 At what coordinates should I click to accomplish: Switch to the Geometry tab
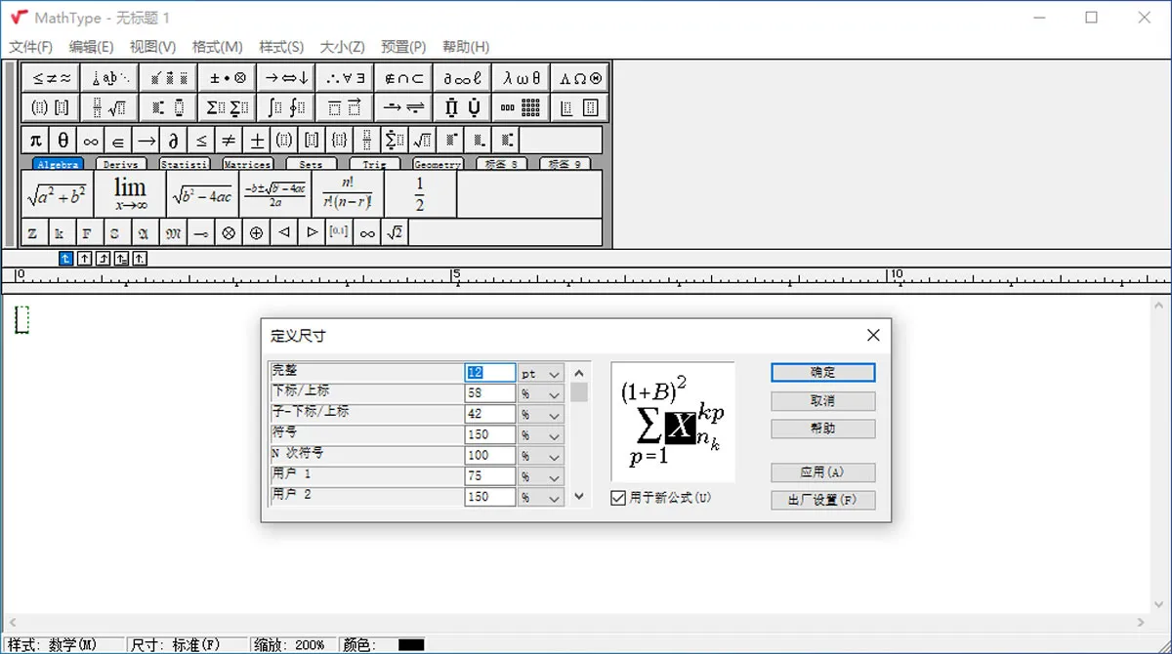click(x=437, y=165)
